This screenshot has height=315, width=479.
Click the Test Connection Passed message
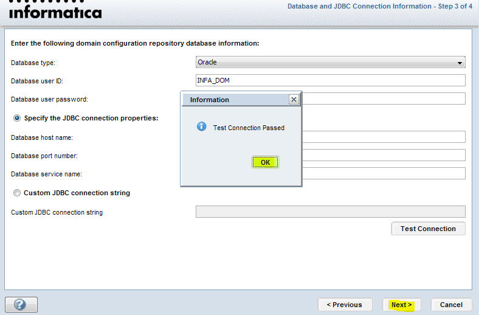[x=249, y=128]
